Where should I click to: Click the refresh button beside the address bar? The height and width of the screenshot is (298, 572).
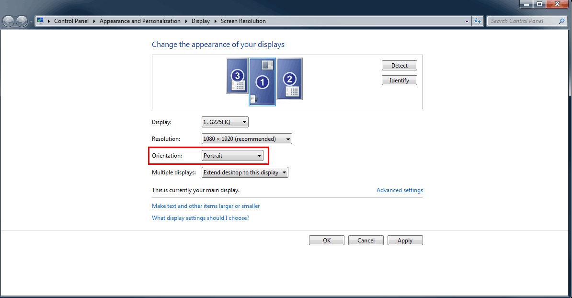tap(477, 21)
